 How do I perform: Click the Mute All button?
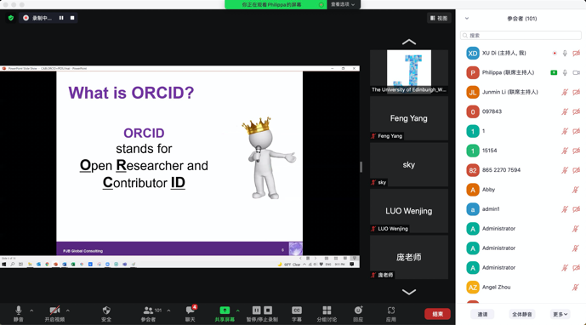(x=521, y=314)
